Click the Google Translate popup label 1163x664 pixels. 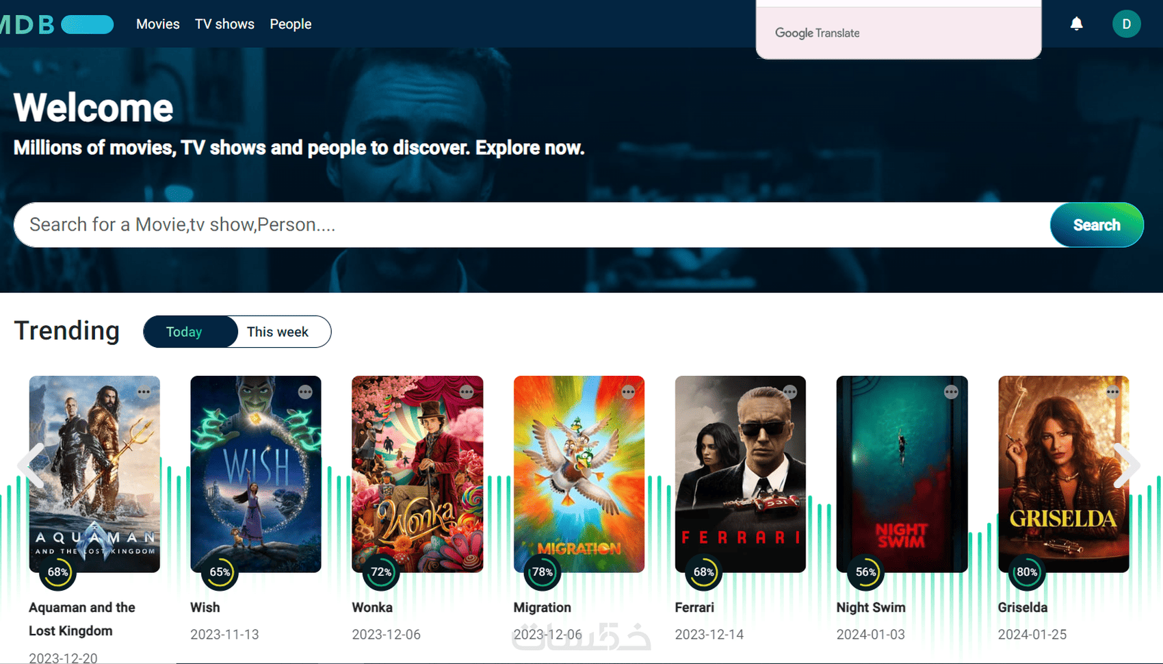(x=818, y=33)
